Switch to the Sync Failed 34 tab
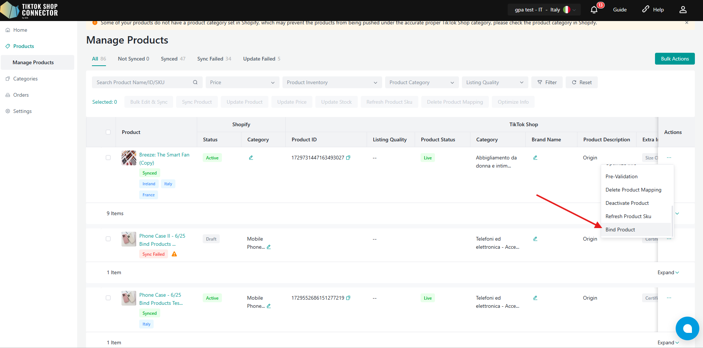The image size is (703, 348). coord(214,59)
